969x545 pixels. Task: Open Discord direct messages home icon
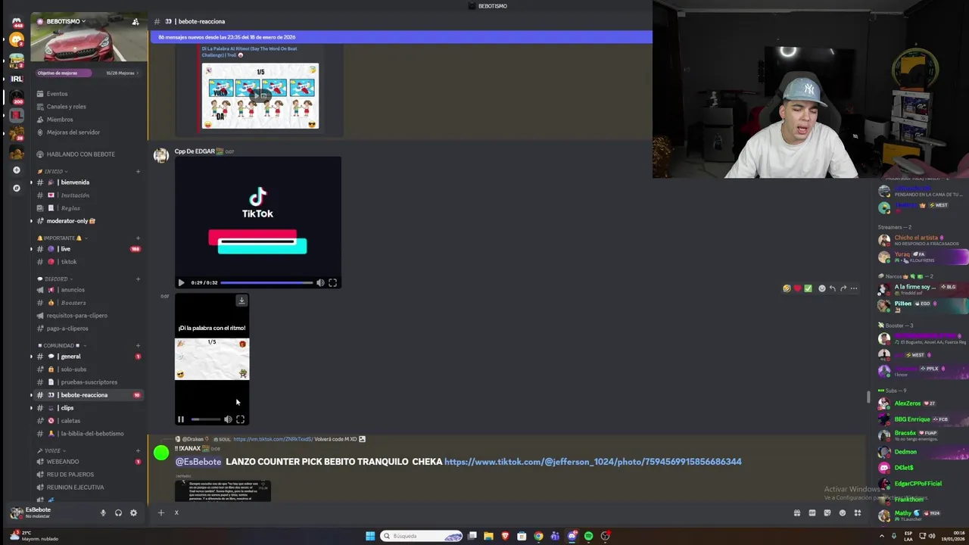[x=17, y=22]
